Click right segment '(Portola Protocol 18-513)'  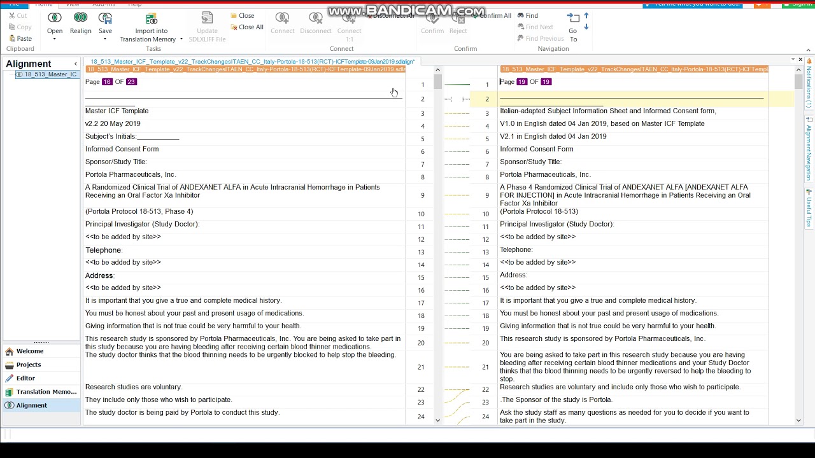pyautogui.click(x=539, y=211)
